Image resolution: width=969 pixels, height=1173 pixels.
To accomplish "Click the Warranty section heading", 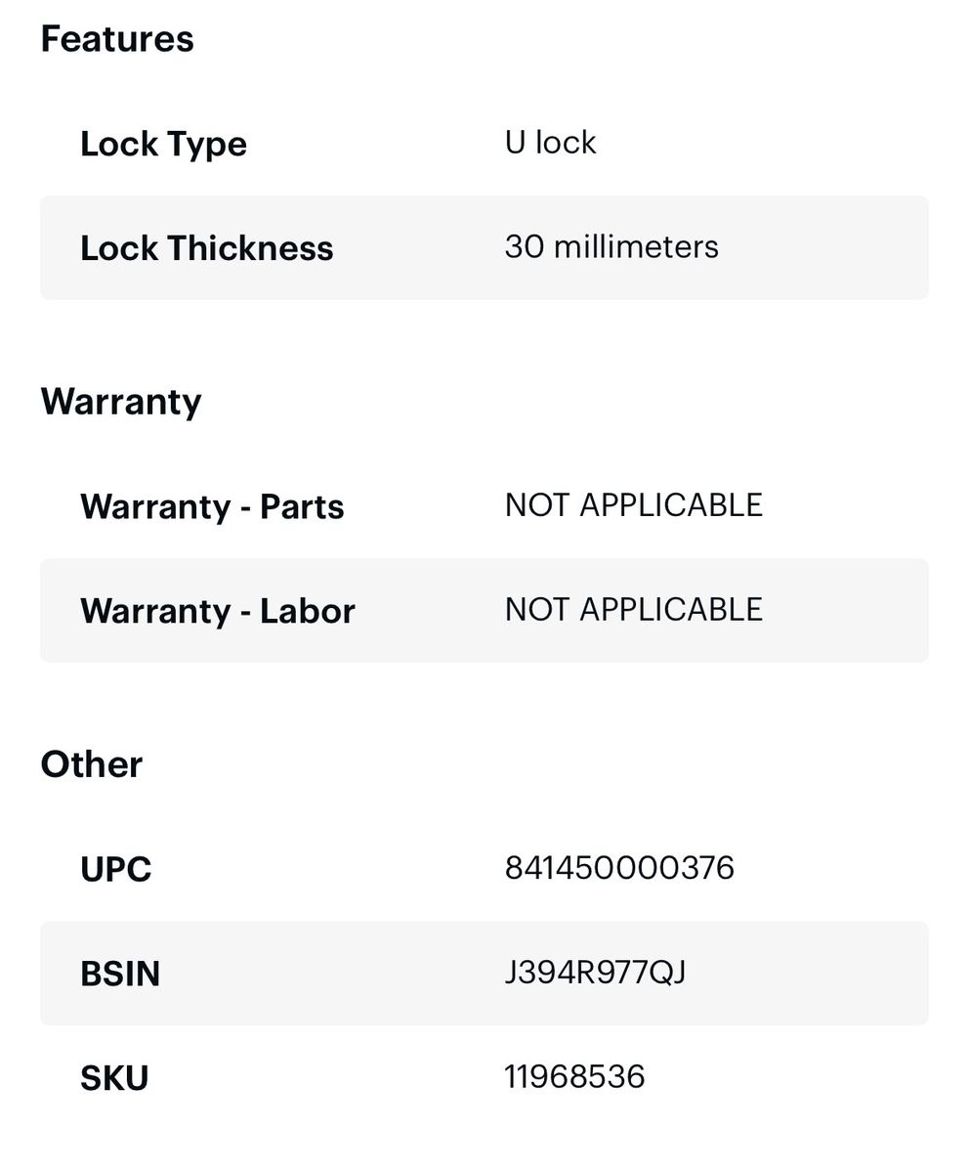I will 121,402.
